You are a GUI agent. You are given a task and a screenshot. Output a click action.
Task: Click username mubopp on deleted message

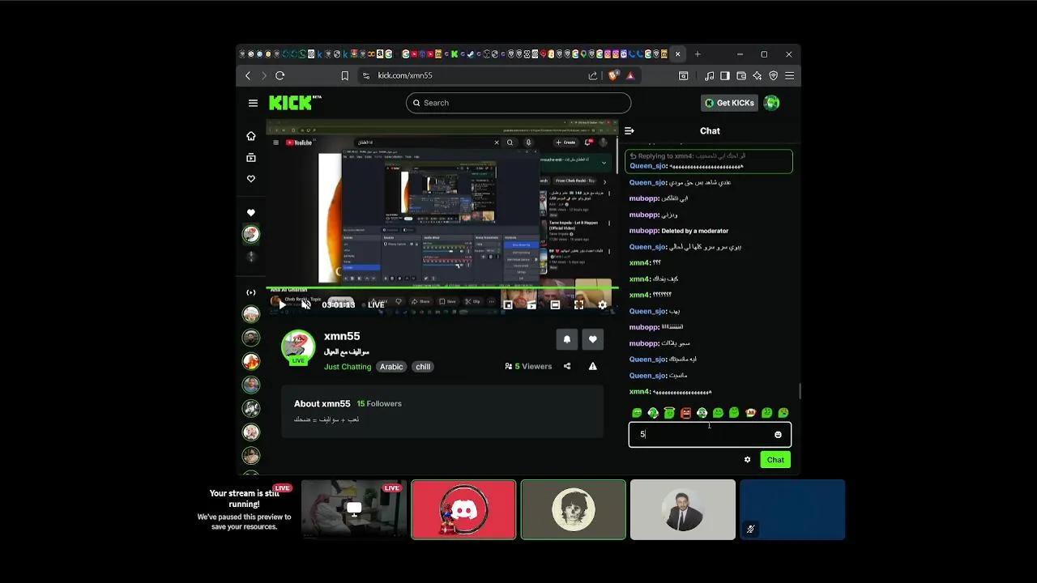pos(644,231)
